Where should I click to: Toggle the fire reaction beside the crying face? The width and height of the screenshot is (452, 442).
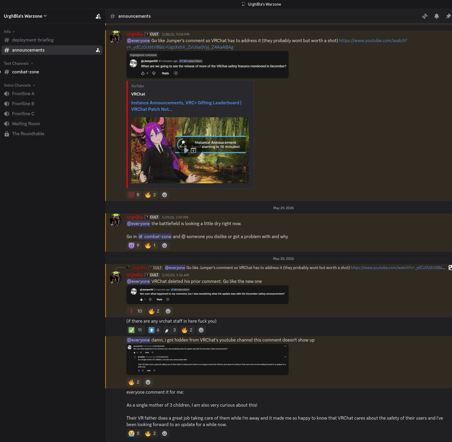(x=151, y=433)
